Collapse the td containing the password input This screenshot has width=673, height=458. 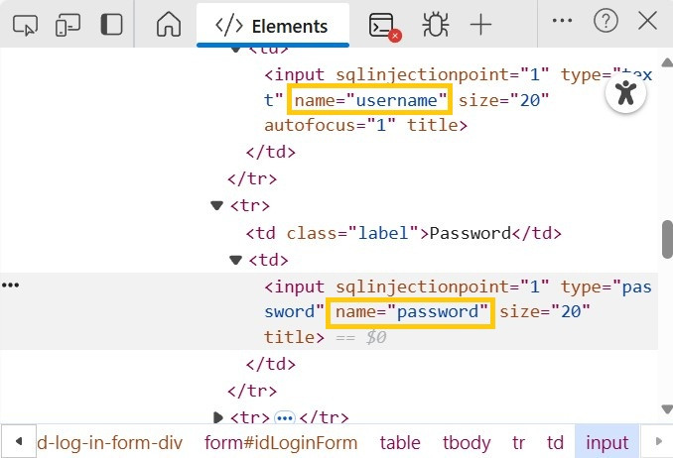[x=235, y=260]
